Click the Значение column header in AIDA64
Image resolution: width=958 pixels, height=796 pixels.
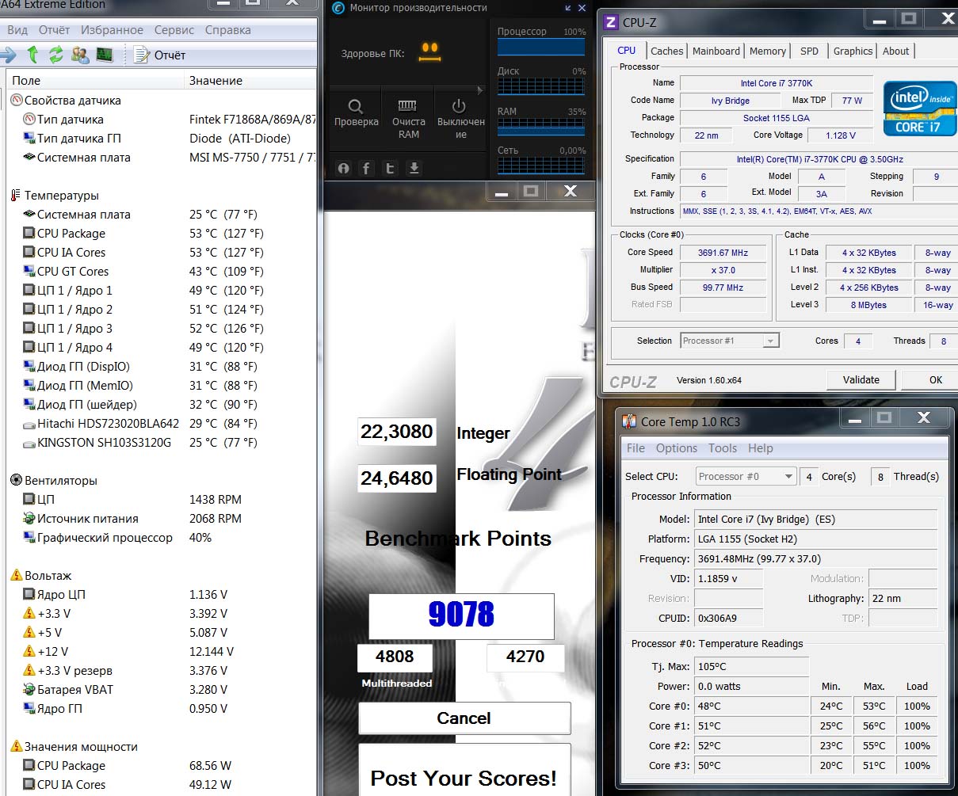click(x=250, y=81)
